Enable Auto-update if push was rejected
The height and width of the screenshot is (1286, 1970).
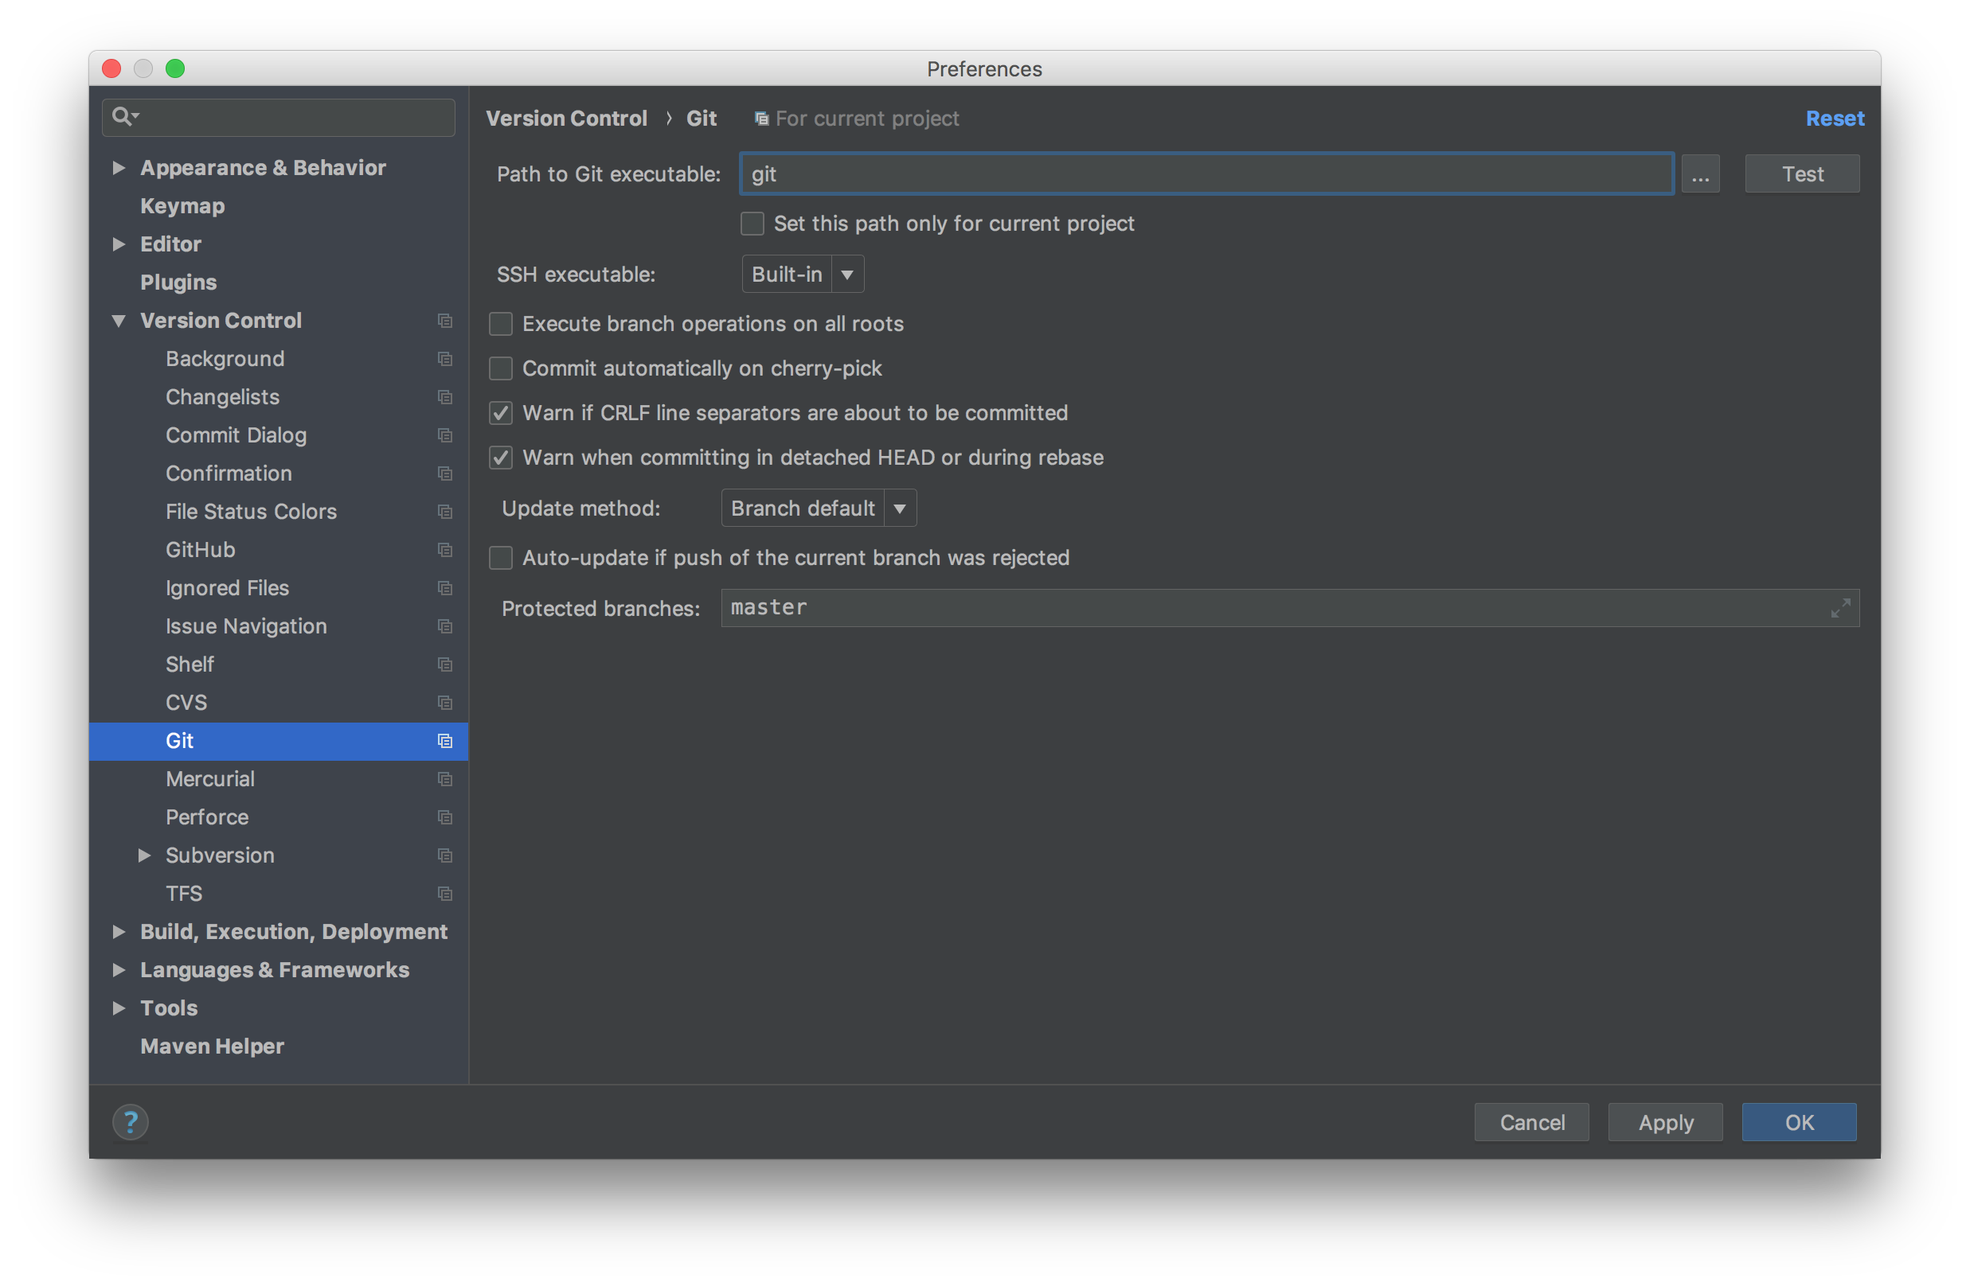[x=501, y=558]
